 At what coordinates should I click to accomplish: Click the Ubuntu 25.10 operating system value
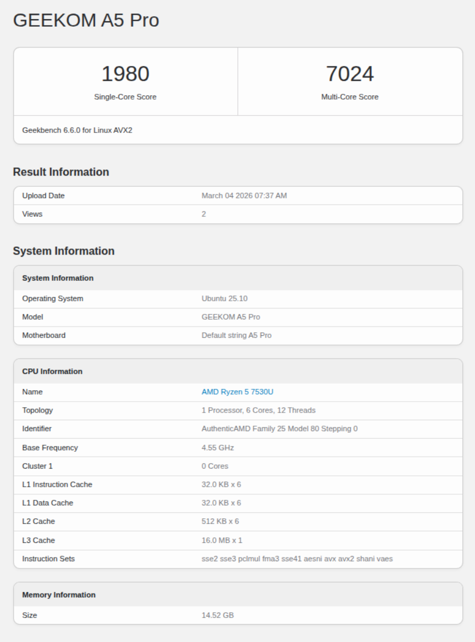[225, 299]
